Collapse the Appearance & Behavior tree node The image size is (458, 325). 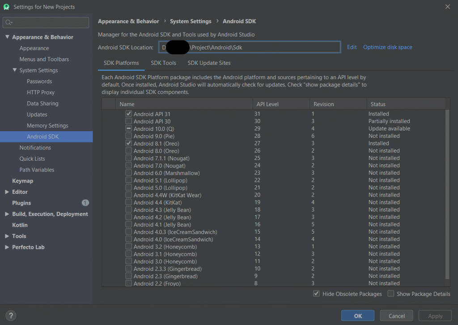pos(7,37)
